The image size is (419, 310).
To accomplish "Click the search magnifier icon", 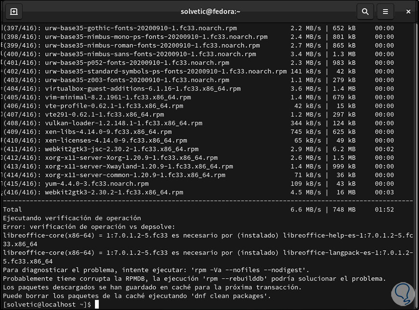I will (x=365, y=11).
